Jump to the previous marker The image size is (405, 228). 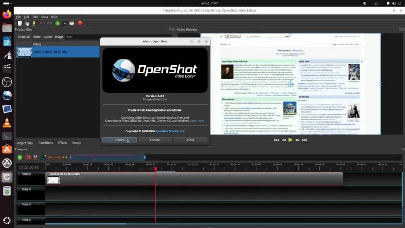coord(50,157)
